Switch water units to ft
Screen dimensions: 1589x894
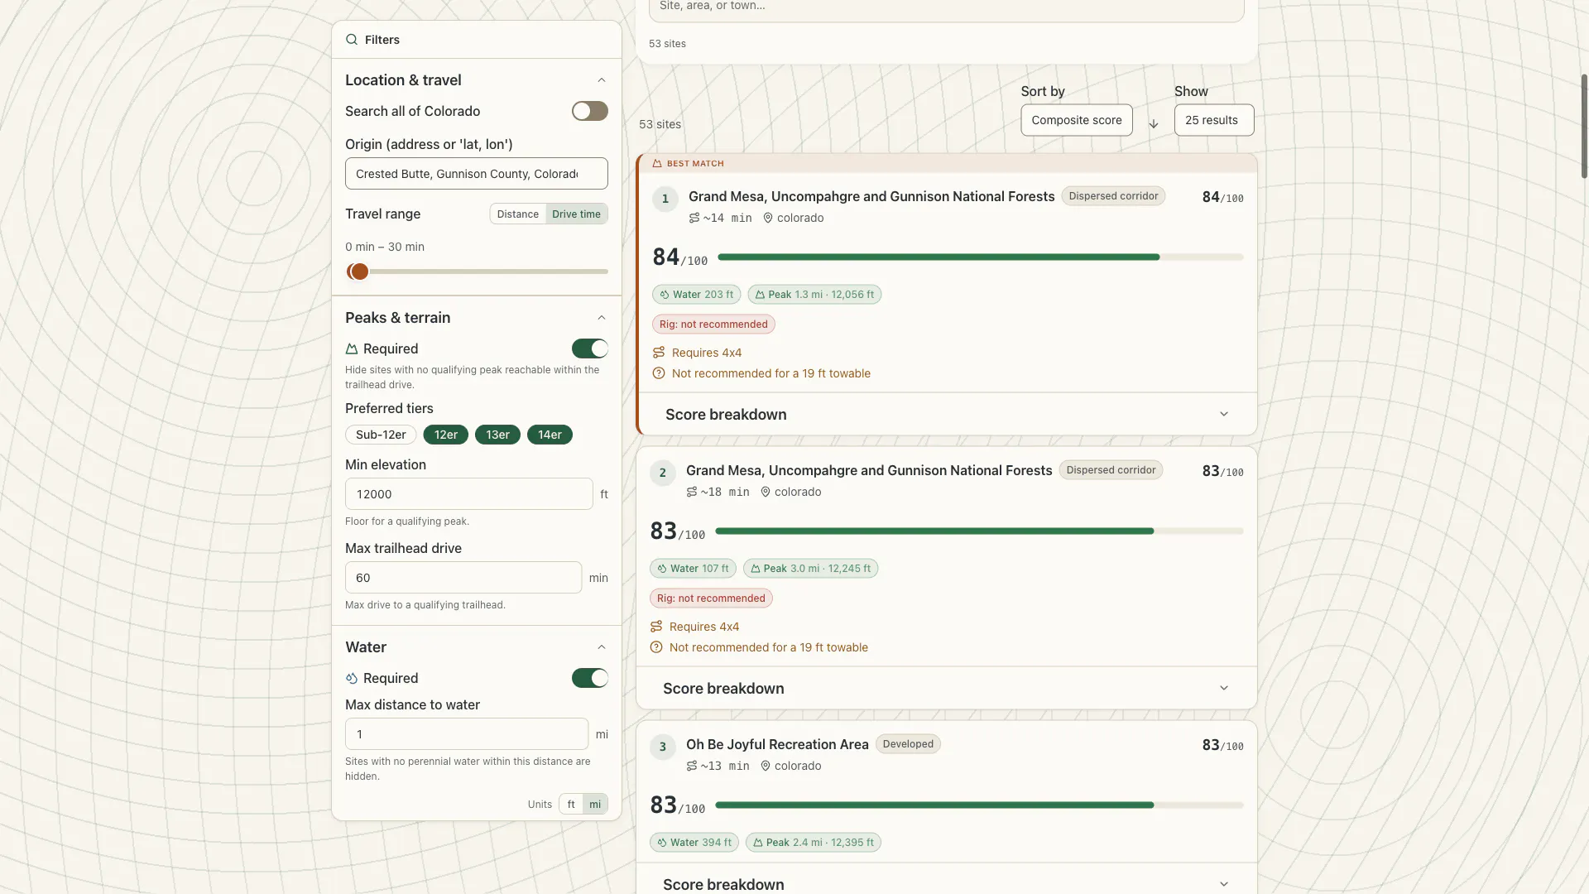click(571, 805)
